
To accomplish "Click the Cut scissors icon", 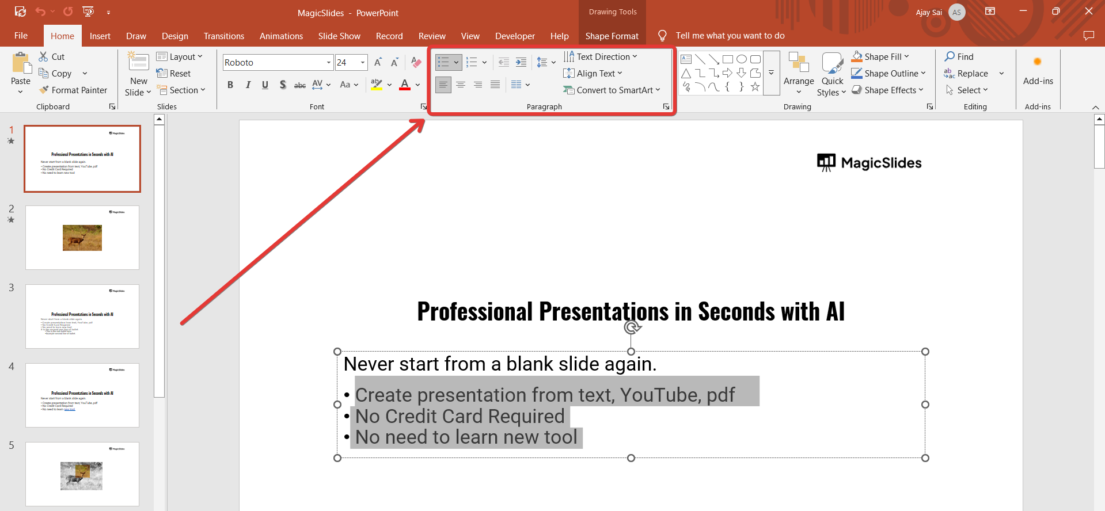I will pos(44,56).
